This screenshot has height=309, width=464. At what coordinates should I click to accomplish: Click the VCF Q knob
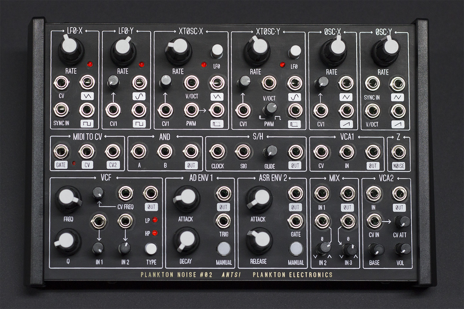click(68, 242)
